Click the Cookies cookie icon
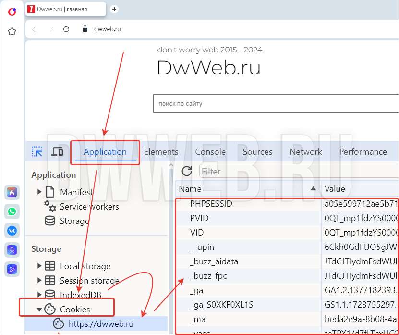This screenshot has height=335, width=399. [50, 309]
